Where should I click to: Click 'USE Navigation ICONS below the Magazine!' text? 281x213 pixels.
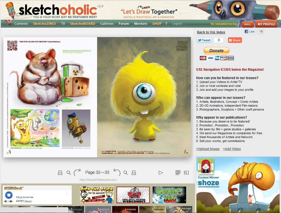(230, 70)
